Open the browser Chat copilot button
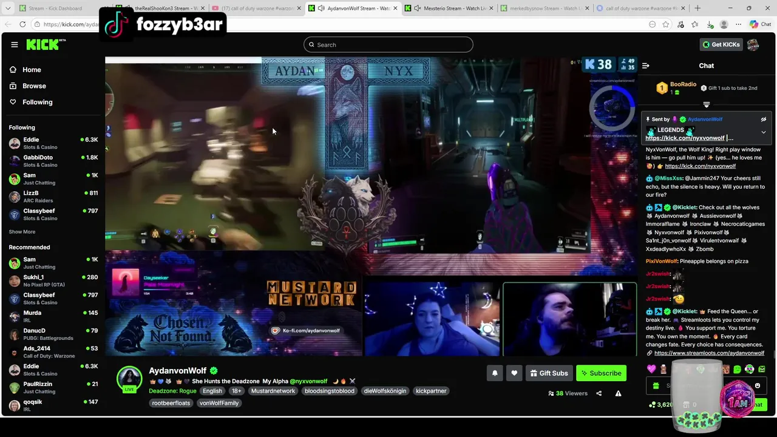 [x=760, y=24]
